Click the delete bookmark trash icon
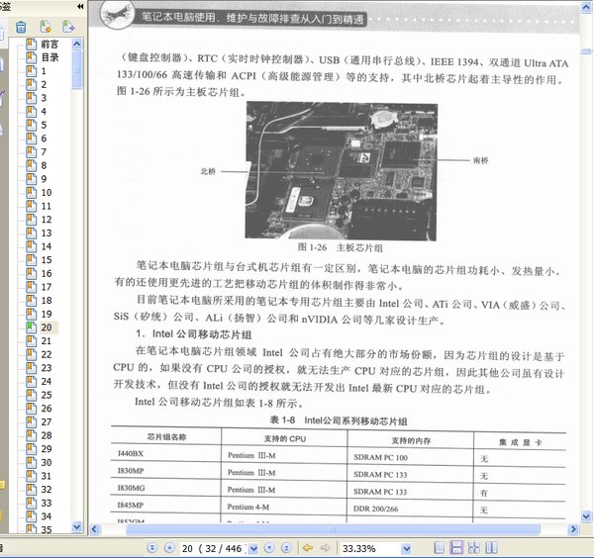Image resolution: width=594 pixels, height=558 pixels. [21, 27]
